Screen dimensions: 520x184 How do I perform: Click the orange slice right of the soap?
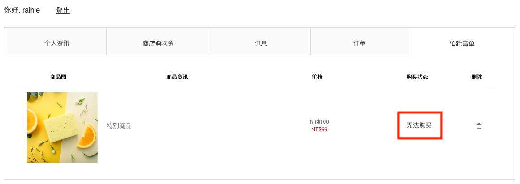point(87,137)
